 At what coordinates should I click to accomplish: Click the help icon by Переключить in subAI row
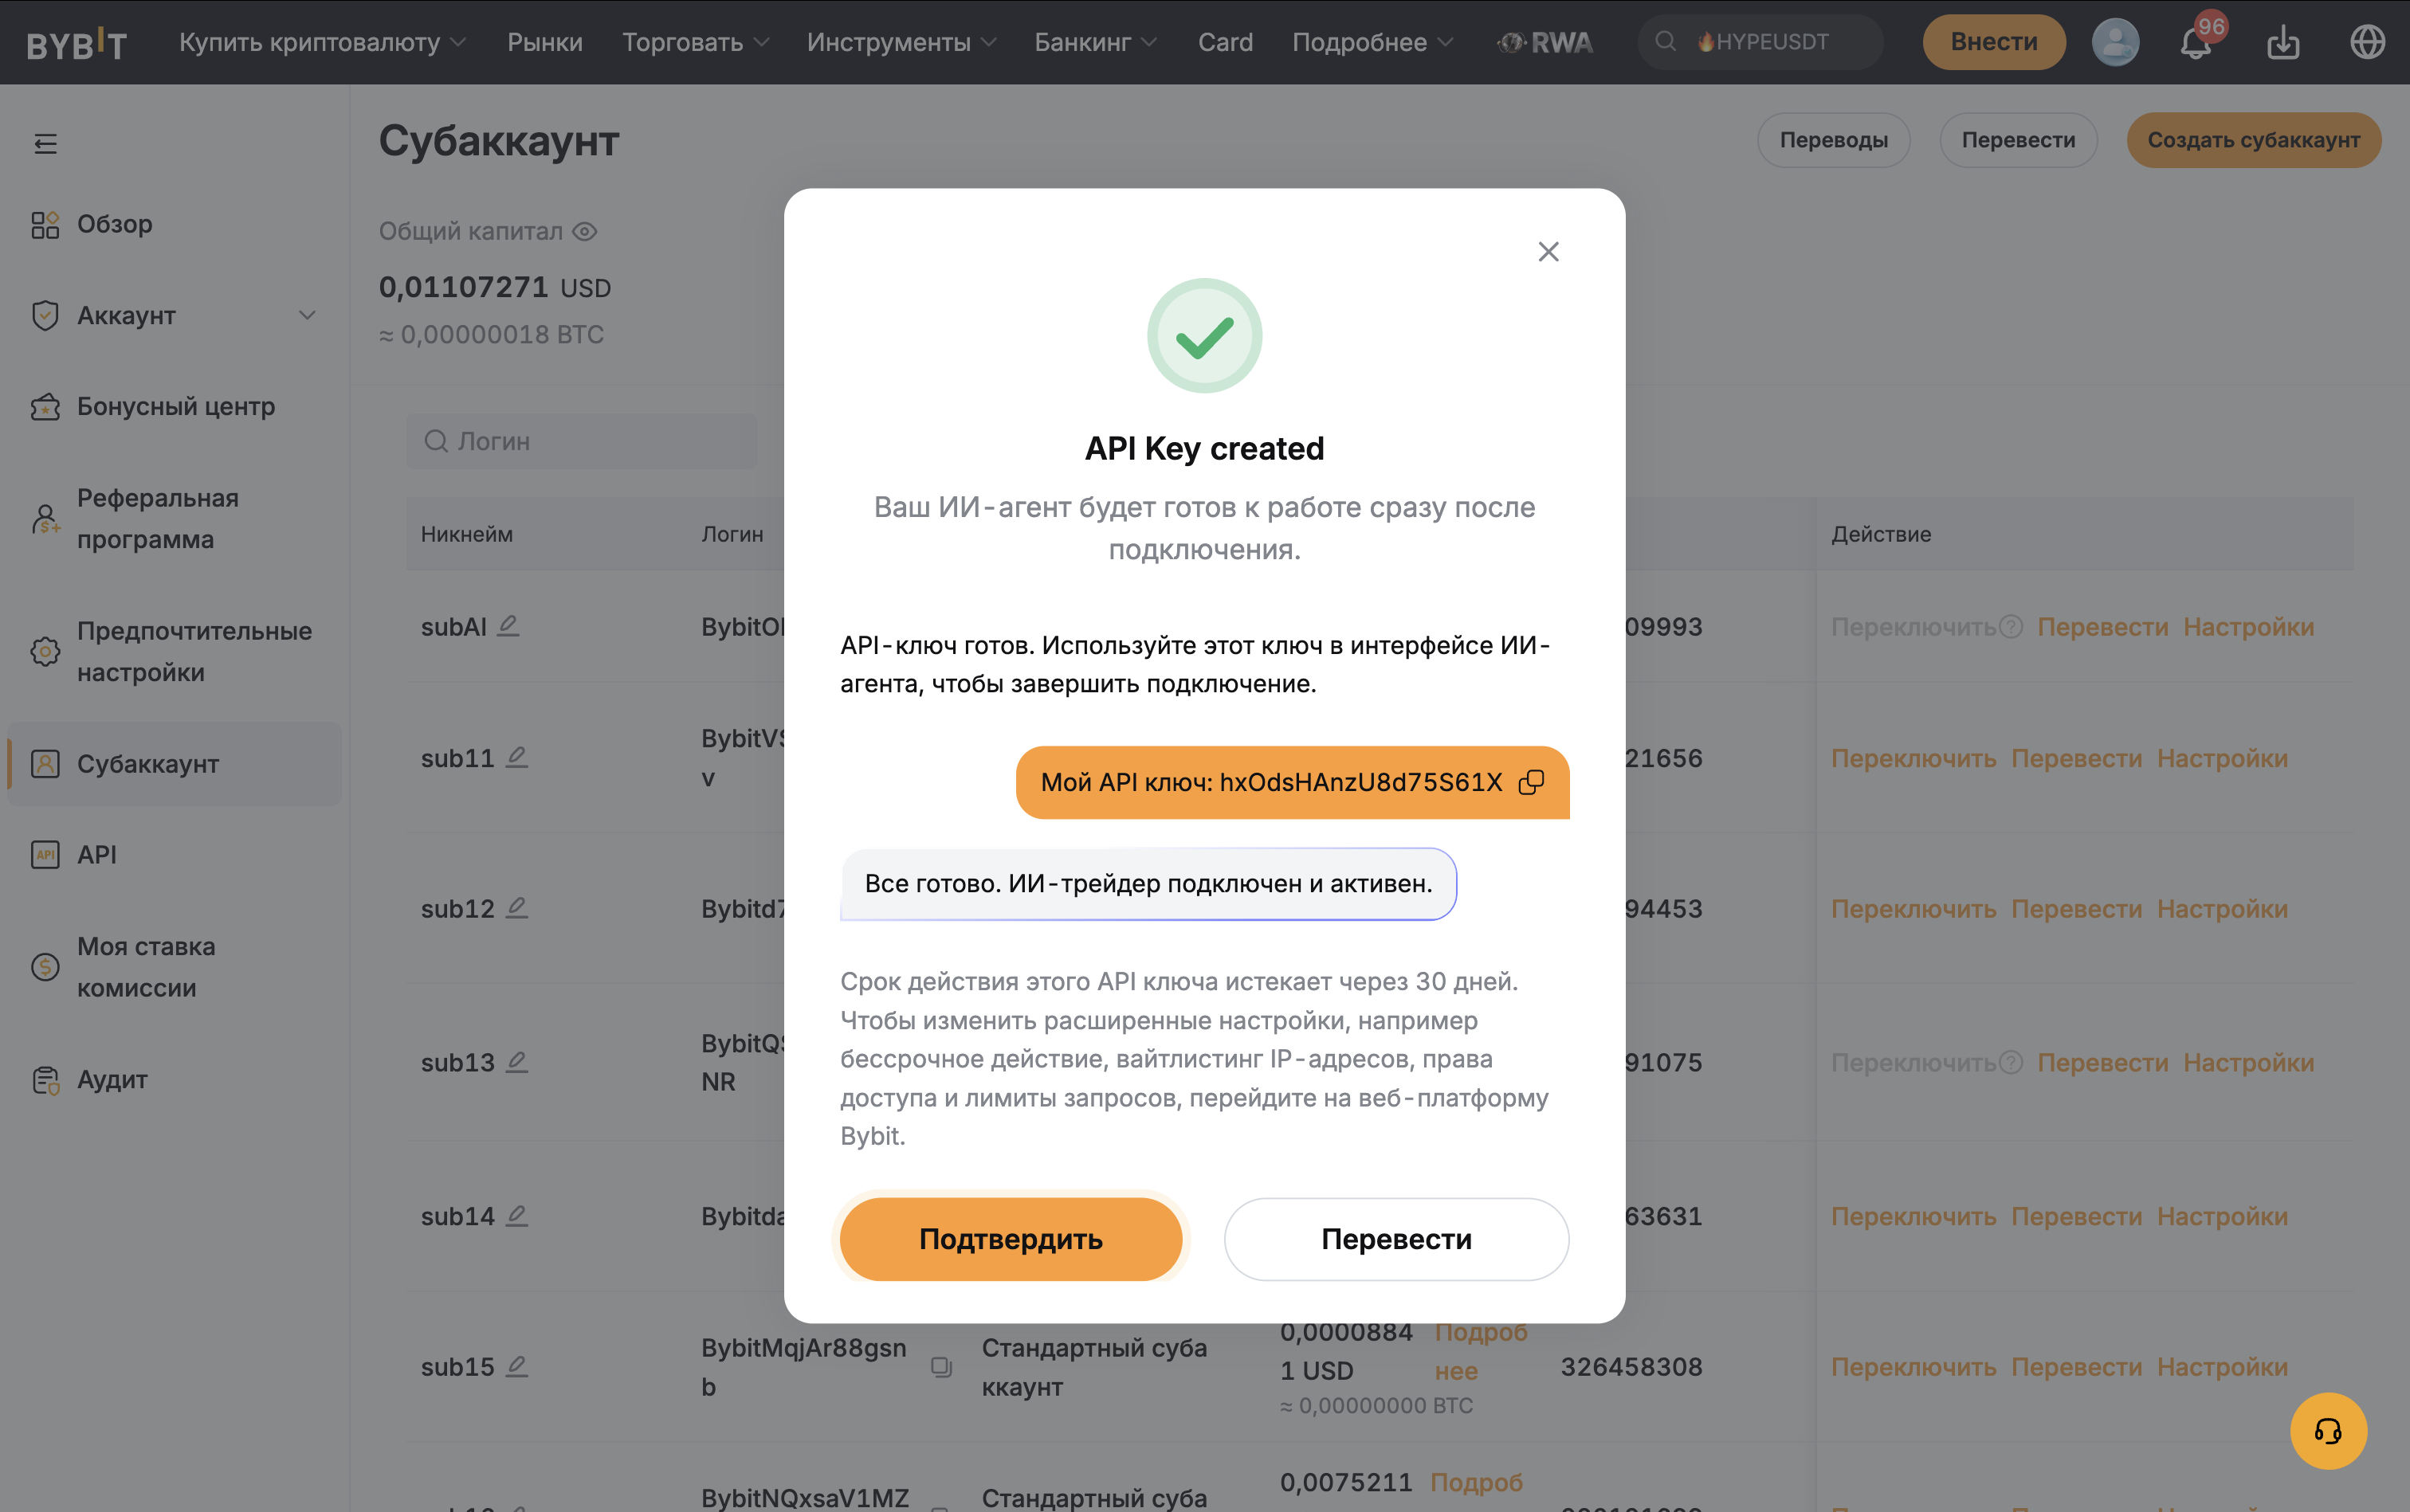pyautogui.click(x=2011, y=627)
